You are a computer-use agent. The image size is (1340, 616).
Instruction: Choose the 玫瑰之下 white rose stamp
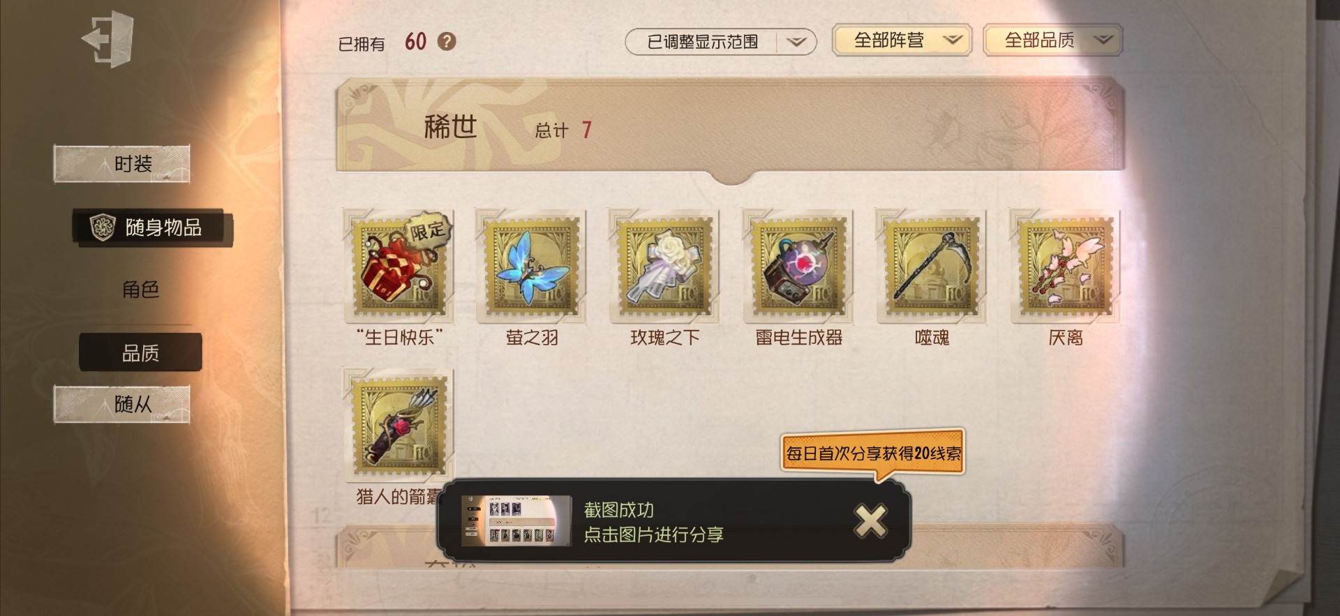[x=664, y=265]
